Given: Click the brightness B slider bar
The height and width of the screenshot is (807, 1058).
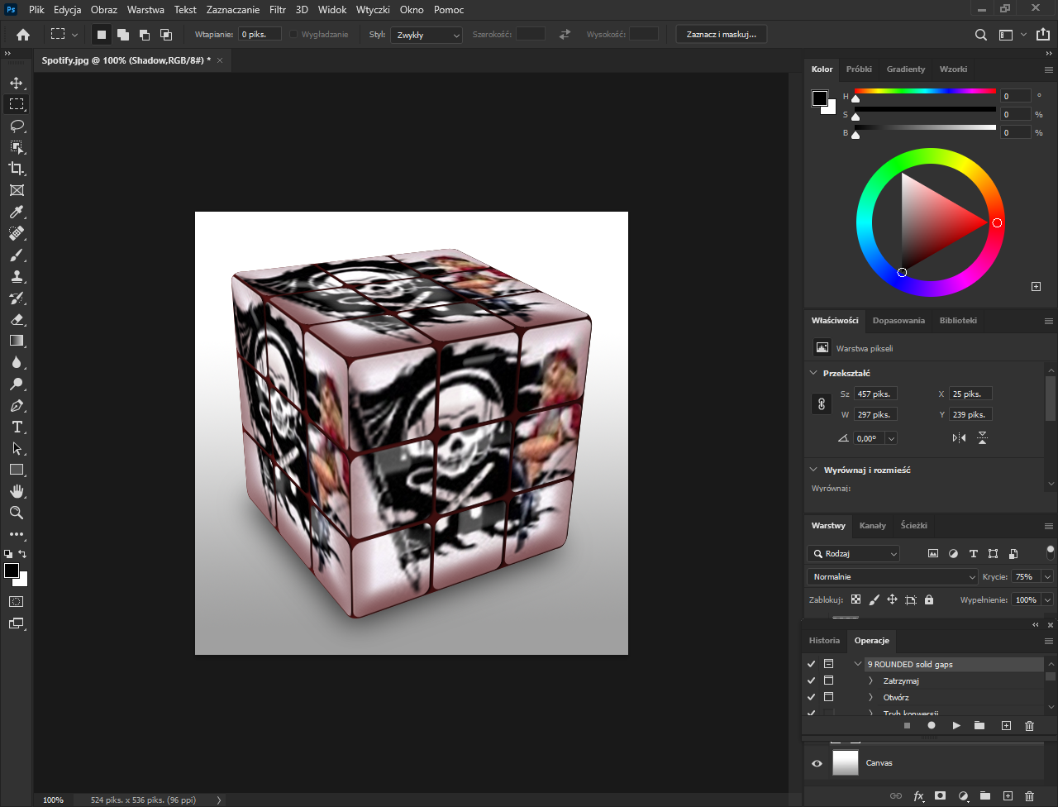Looking at the screenshot, I should point(925,127).
